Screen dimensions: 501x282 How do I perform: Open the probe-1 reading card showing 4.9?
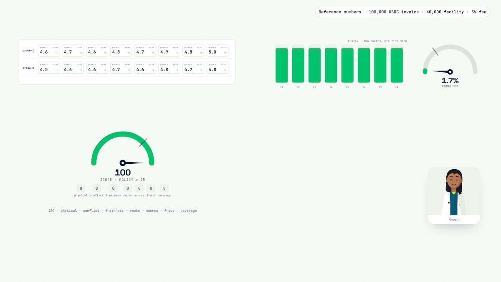(169, 51)
